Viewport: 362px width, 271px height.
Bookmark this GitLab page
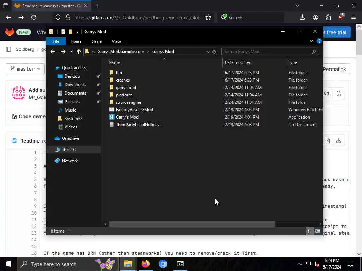click(208, 17)
